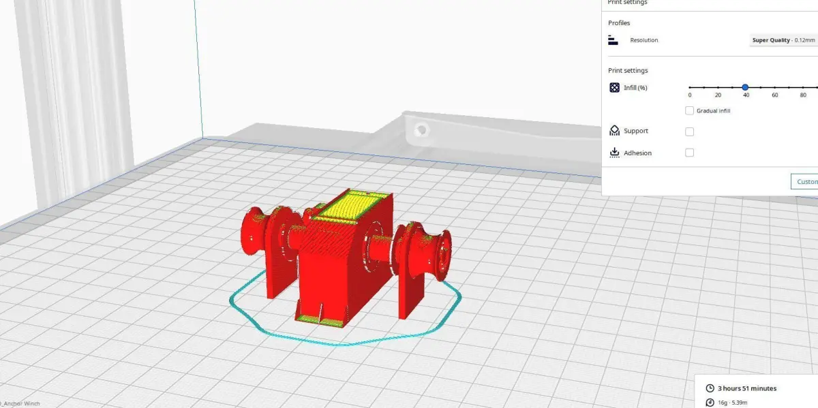818x408 pixels.
Task: Enable the Gradual infill checkbox
Action: [x=689, y=110]
